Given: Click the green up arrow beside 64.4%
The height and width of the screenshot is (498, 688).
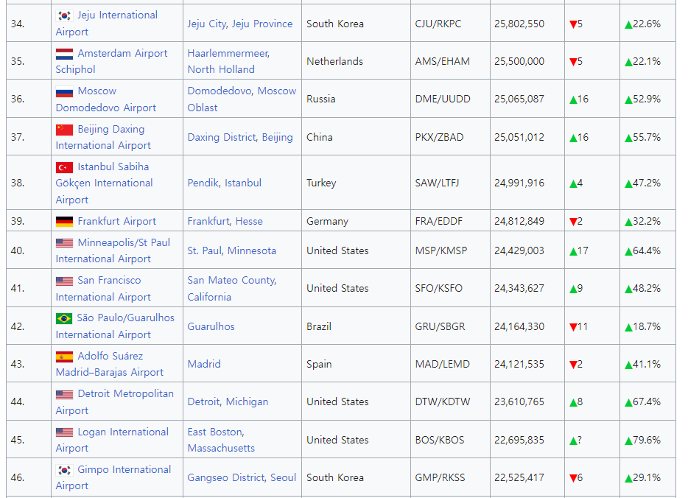Looking at the screenshot, I should pyautogui.click(x=628, y=251).
